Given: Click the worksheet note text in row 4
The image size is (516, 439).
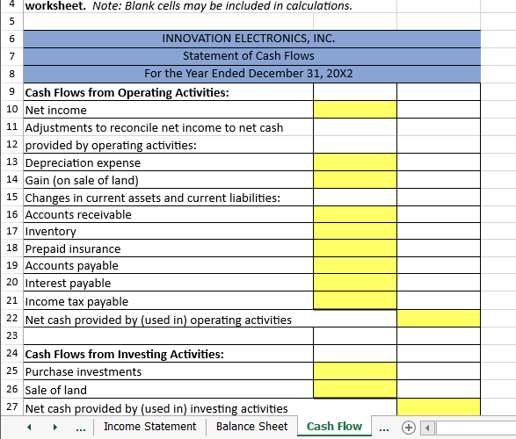Looking at the screenshot, I should point(189,5).
